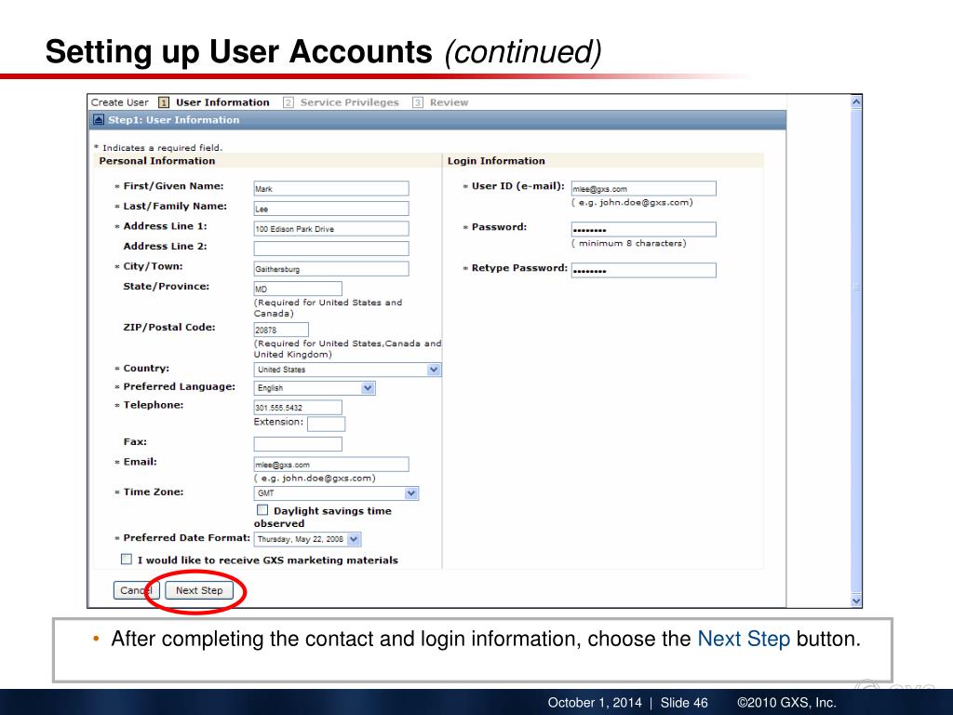Focus the Address Line 1 field
The image size is (953, 715).
[x=331, y=229]
